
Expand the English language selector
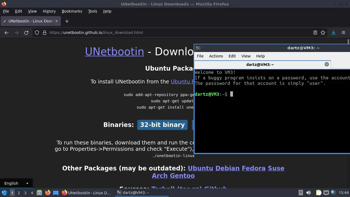click(x=16, y=183)
